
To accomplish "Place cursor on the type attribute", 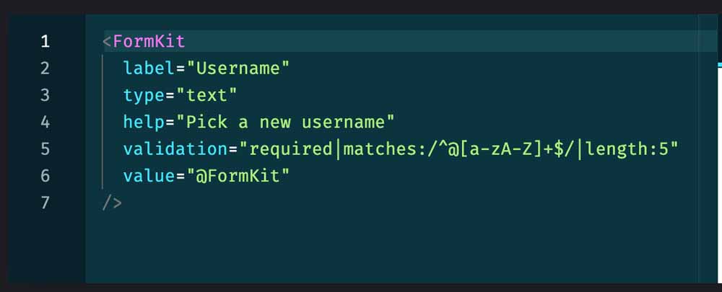I will click(144, 95).
